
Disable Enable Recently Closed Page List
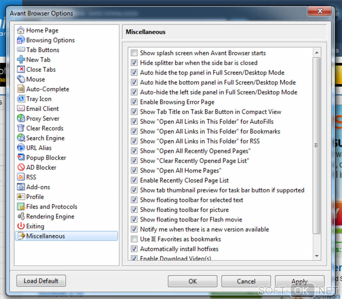pyautogui.click(x=134, y=180)
